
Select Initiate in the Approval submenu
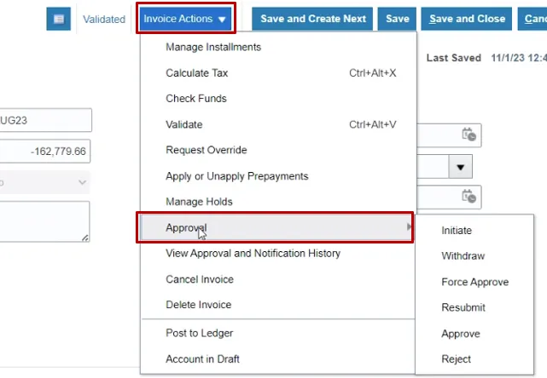pos(457,231)
